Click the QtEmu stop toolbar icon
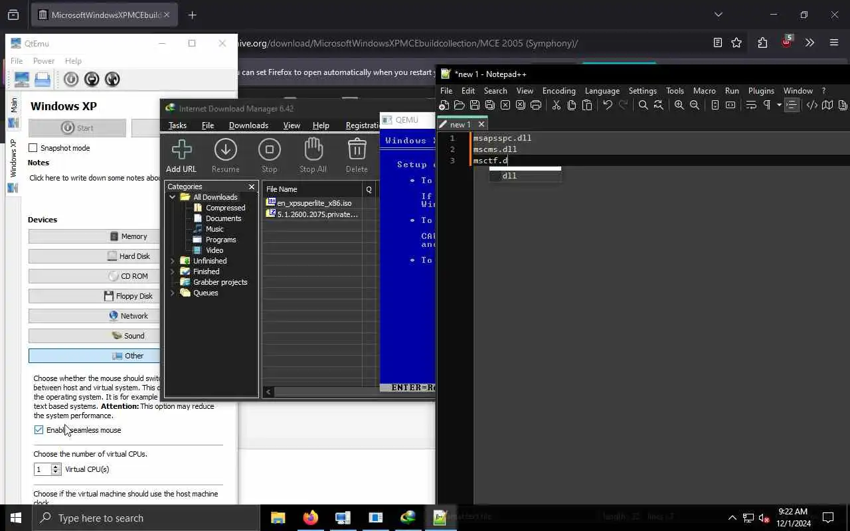This screenshot has width=850, height=531. (92, 79)
